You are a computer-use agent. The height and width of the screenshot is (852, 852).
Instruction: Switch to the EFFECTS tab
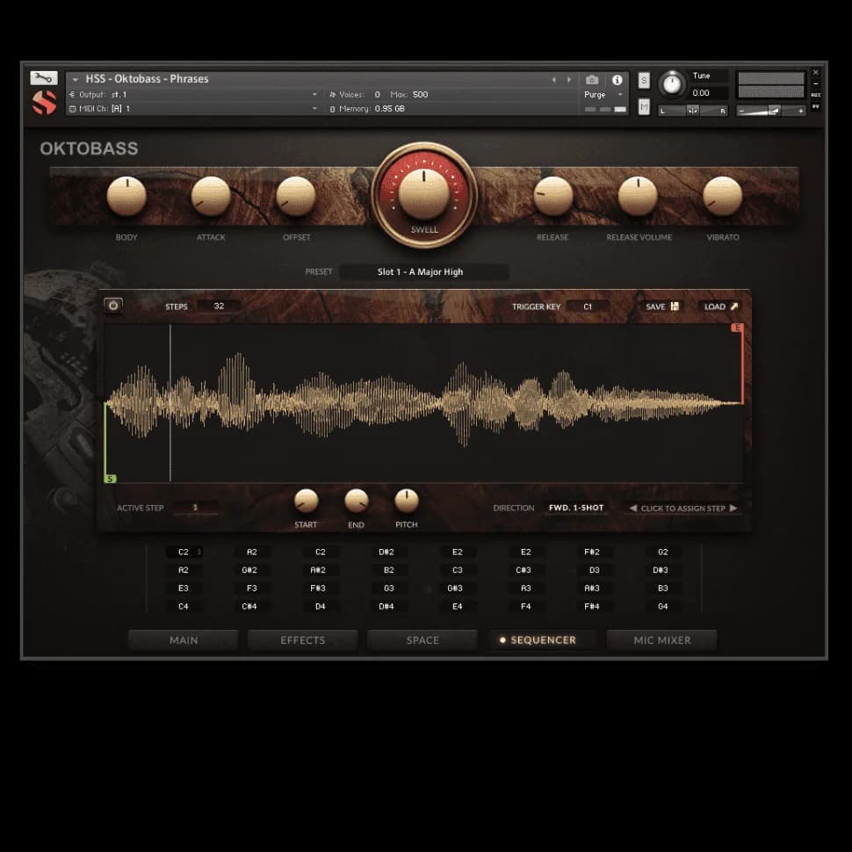pyautogui.click(x=302, y=639)
